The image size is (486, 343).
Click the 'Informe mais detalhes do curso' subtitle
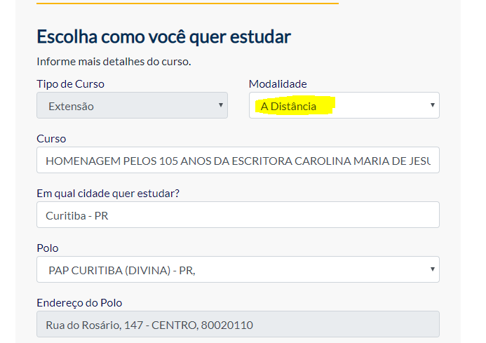[114, 62]
